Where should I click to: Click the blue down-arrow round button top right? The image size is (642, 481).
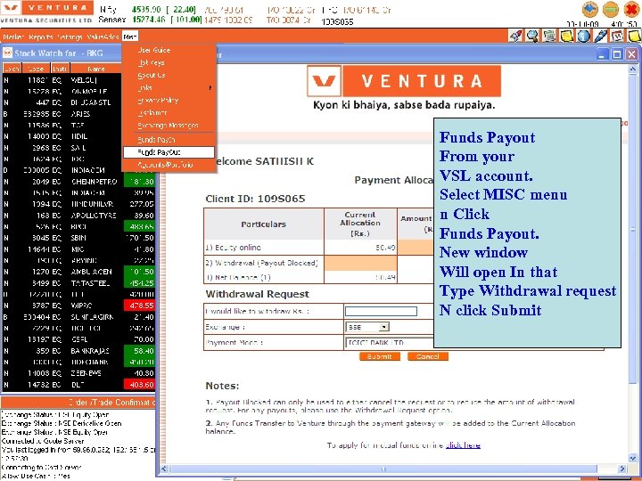pos(590,10)
